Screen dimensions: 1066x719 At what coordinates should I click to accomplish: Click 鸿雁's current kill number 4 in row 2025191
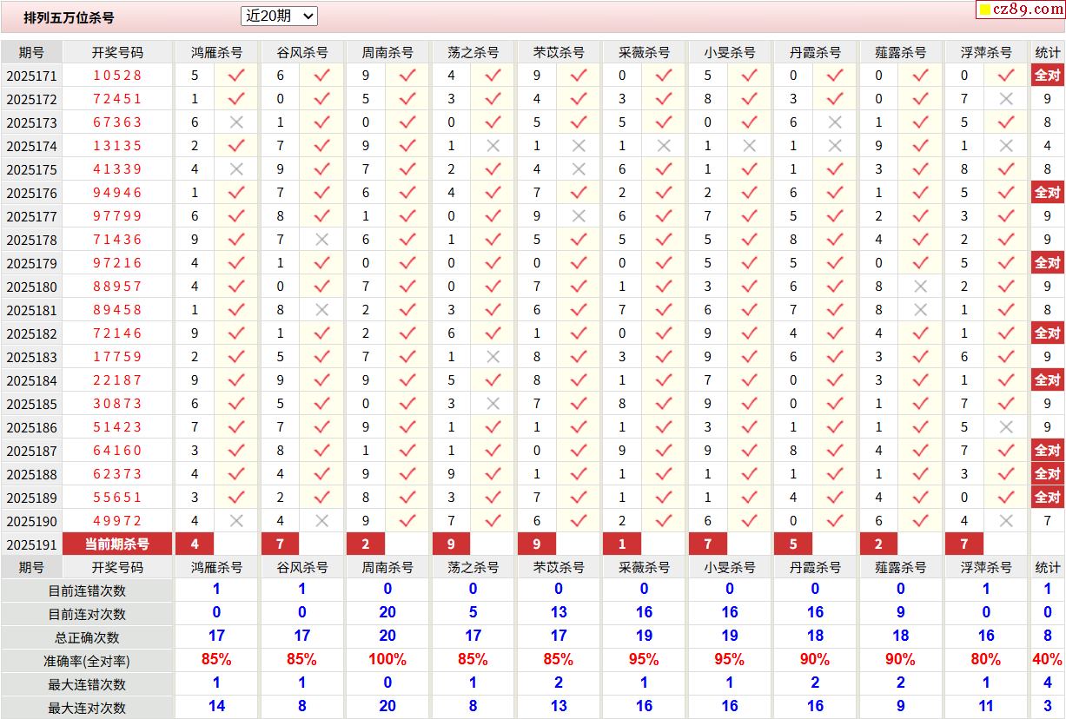pos(195,544)
